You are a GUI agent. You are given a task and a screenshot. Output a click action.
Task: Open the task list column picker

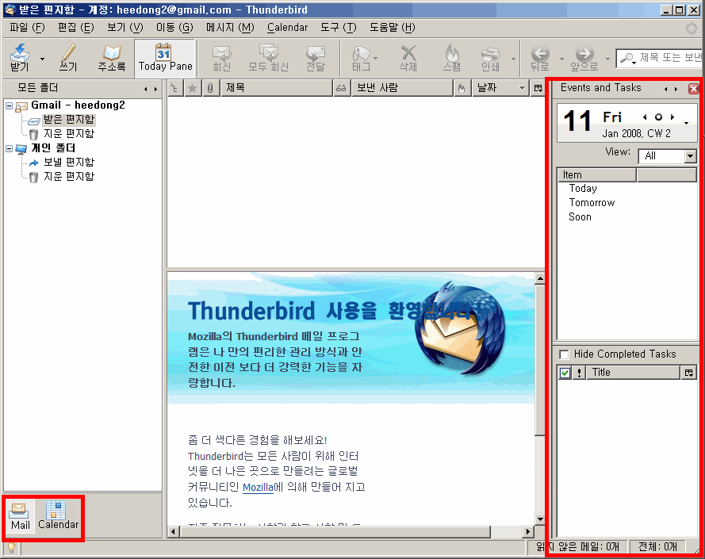tap(689, 373)
